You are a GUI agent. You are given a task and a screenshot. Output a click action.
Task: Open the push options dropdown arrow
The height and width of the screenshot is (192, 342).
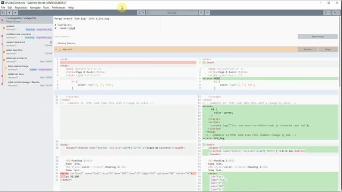(x=339, y=13)
